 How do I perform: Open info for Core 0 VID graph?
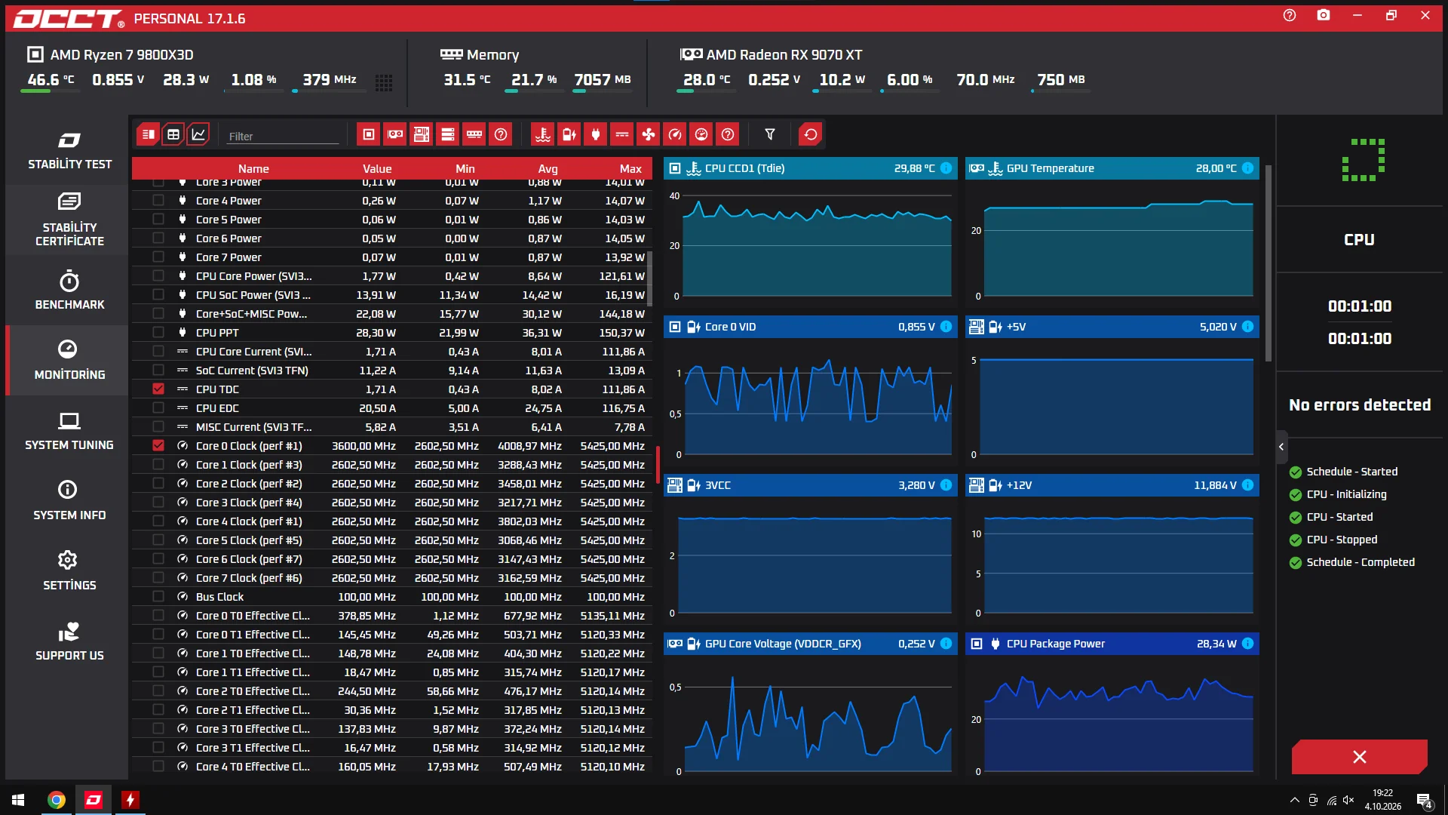pos(946,327)
